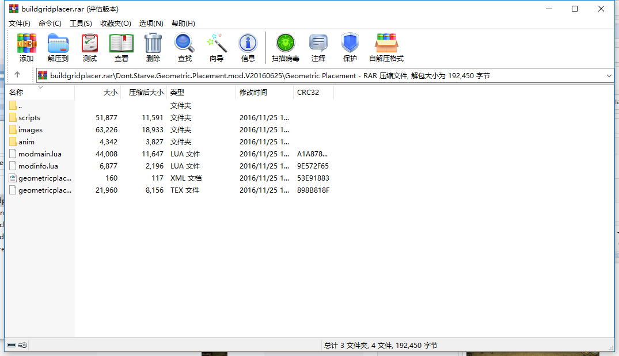Sort by the 大小 column header
Viewport: 619px width, 356px height.
(x=97, y=92)
